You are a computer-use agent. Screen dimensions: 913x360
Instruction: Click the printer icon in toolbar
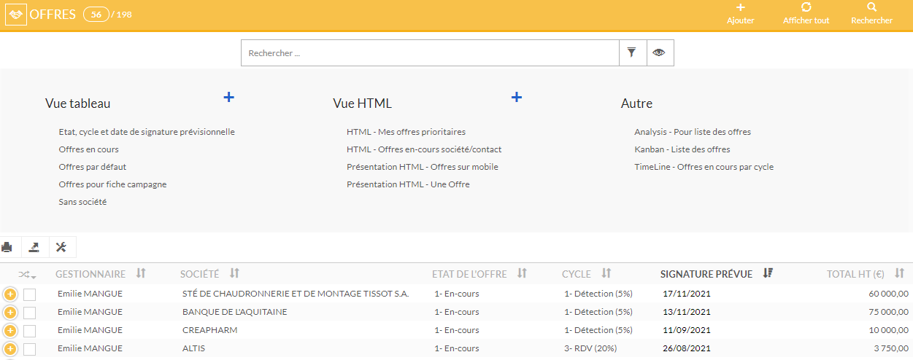[7, 247]
